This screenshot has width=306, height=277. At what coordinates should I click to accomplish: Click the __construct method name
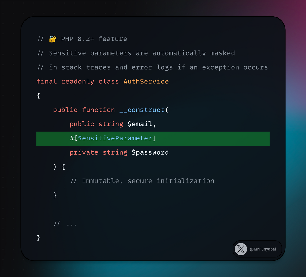pyautogui.click(x=142, y=110)
